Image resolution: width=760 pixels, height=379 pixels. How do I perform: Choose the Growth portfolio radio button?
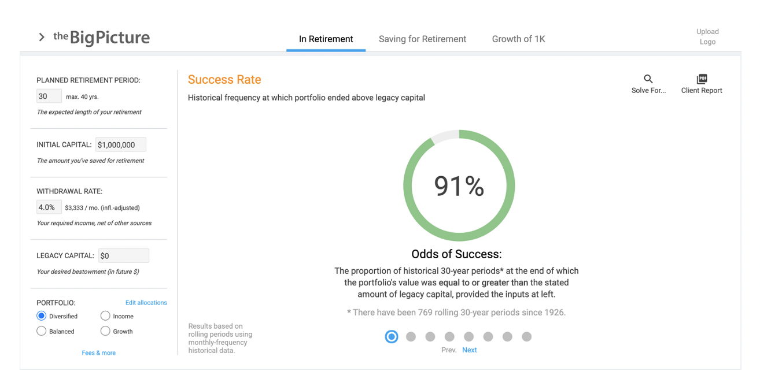(x=105, y=331)
